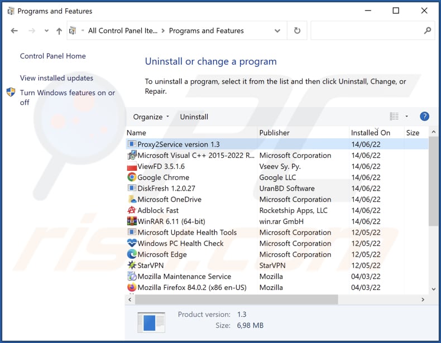Expand the address bar history dropdown

tap(277, 31)
